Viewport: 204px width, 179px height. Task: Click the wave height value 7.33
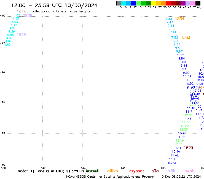point(169,19)
